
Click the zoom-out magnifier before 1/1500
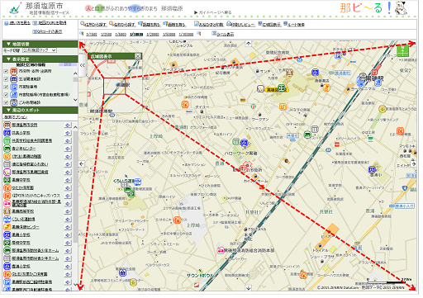point(82,34)
